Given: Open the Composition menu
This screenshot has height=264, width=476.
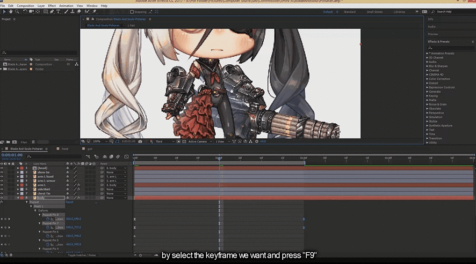Looking at the screenshot, I should (25, 6).
